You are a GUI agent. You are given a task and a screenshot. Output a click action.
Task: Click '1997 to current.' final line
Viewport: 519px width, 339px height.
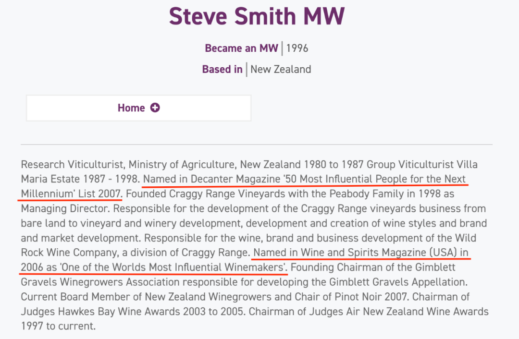(58, 327)
